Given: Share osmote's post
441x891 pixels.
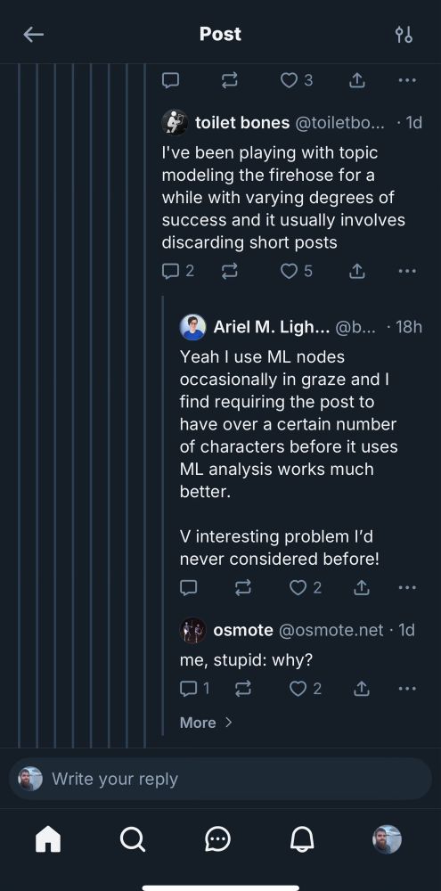Looking at the screenshot, I should tap(361, 689).
